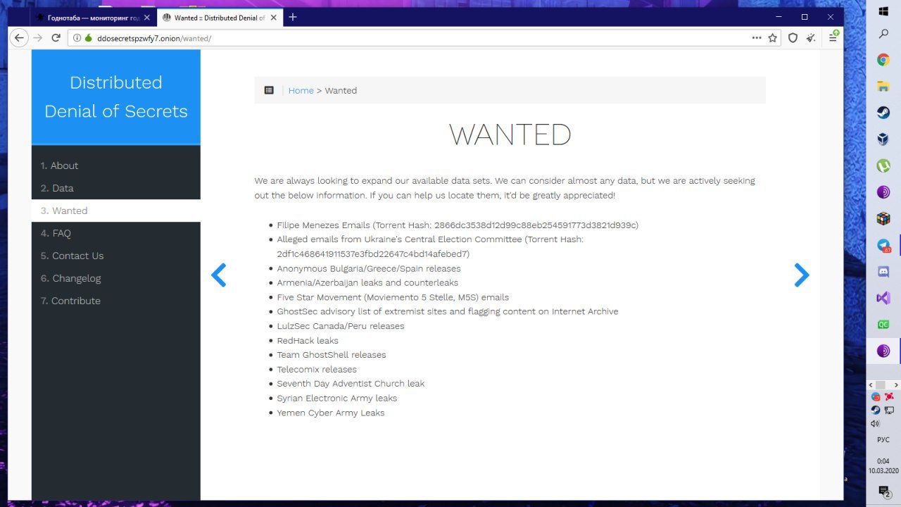The width and height of the screenshot is (901, 507).
Task: Open uTorrent from the taskbar
Action: coord(883,166)
